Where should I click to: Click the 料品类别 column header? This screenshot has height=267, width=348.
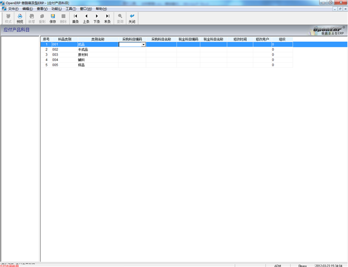(65, 40)
